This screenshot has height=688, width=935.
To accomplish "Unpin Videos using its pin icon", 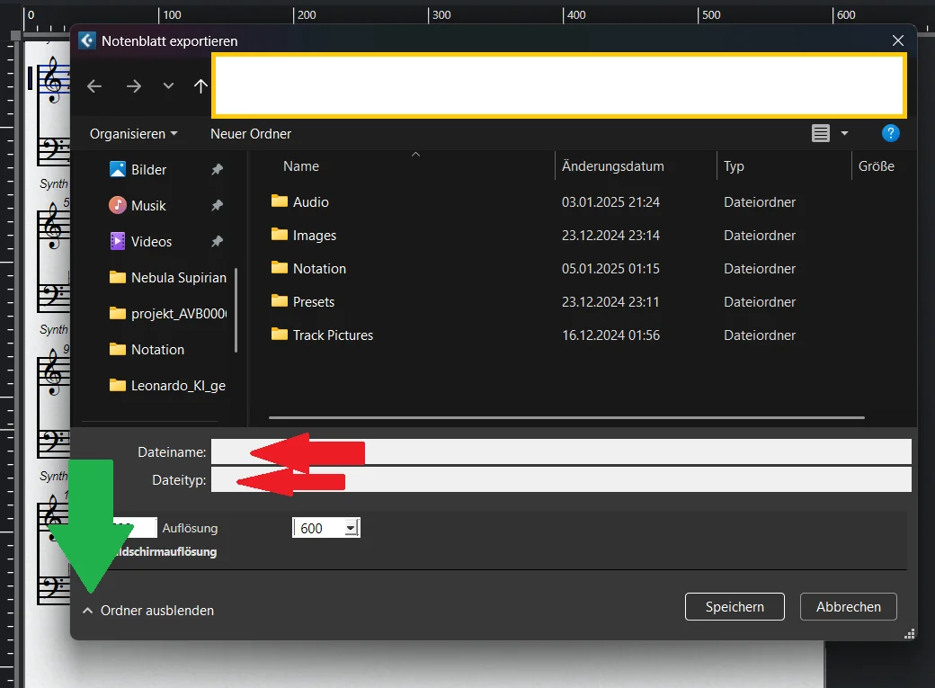I will [217, 242].
